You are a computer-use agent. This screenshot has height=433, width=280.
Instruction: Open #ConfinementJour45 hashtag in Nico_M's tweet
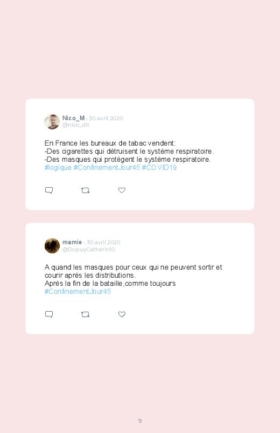(x=107, y=168)
